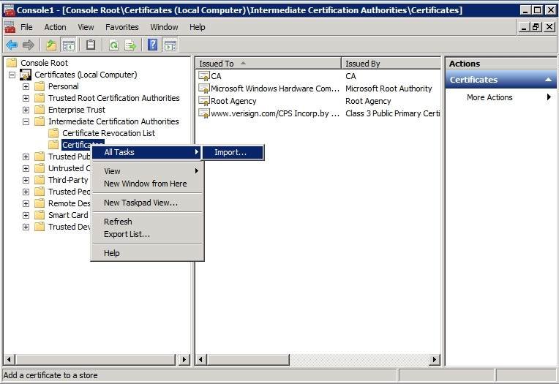Select Trusted Root Certification Authorities tree item
Image resolution: width=559 pixels, height=384 pixels.
pyautogui.click(x=113, y=98)
